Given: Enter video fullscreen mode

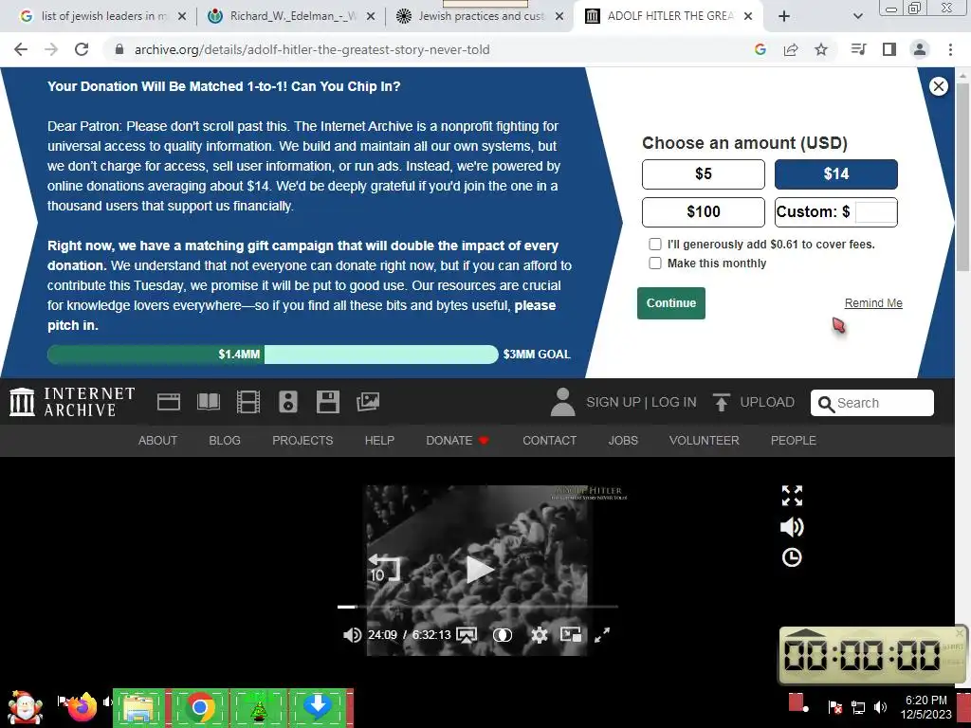Looking at the screenshot, I should 602,635.
